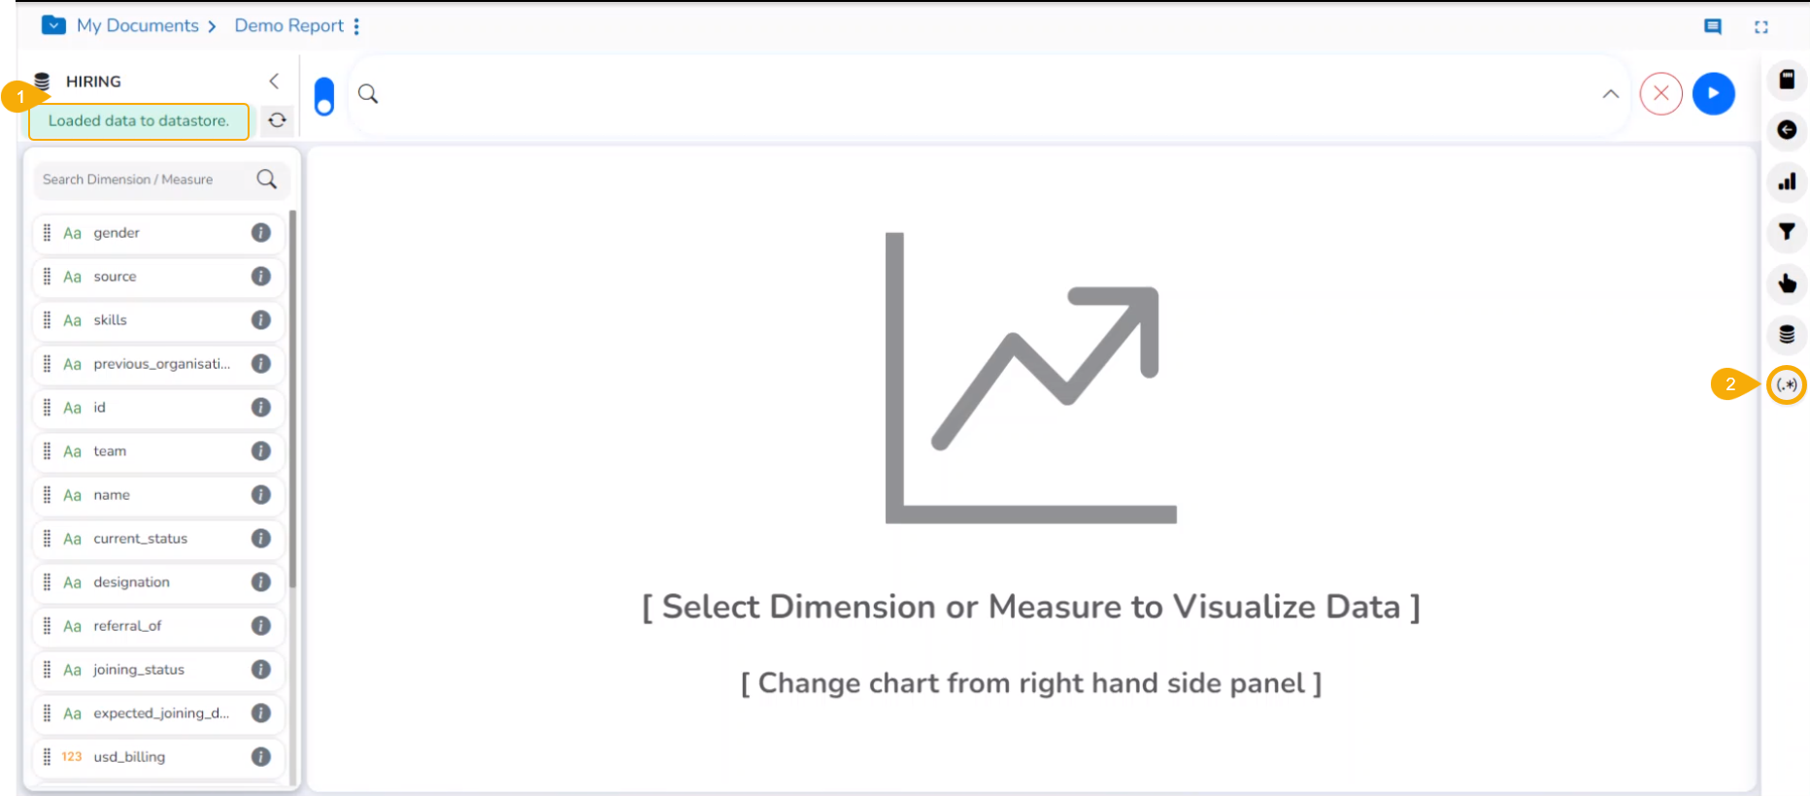
Task: Click the red clear search button
Action: click(x=1660, y=94)
